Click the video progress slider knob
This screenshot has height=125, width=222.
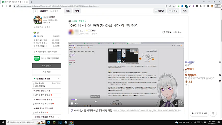click(x=76, y=100)
